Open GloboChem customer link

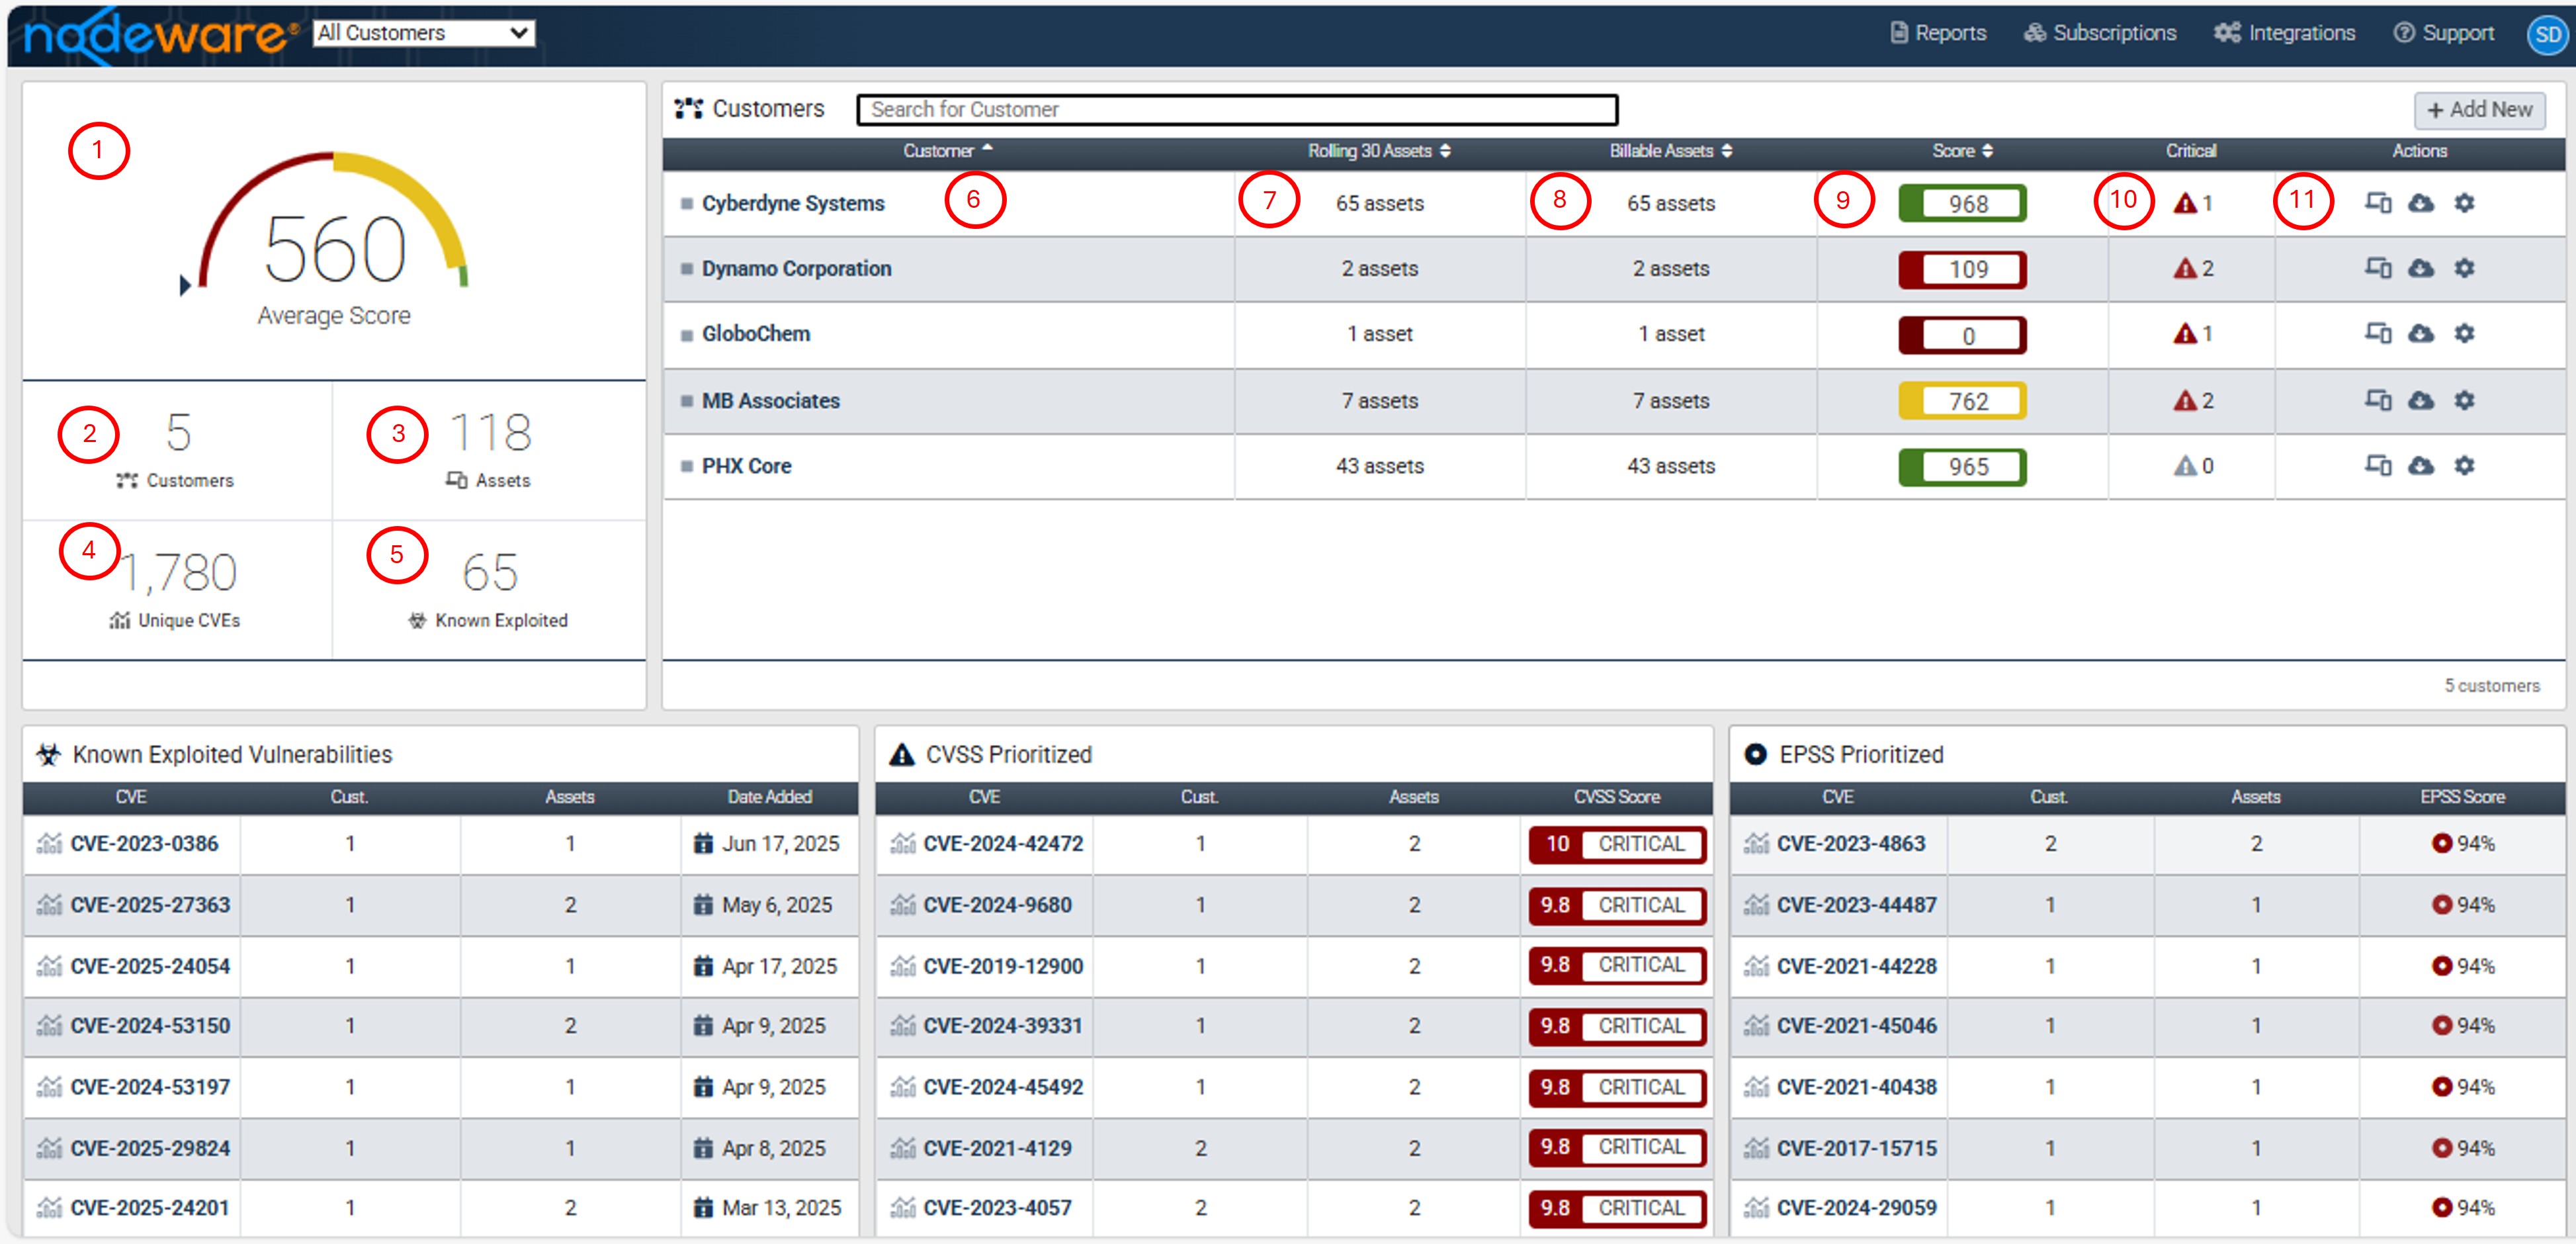click(x=756, y=333)
